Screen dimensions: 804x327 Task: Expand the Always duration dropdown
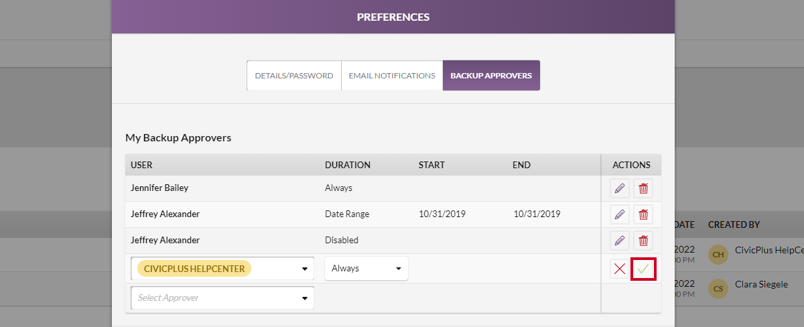(x=366, y=269)
